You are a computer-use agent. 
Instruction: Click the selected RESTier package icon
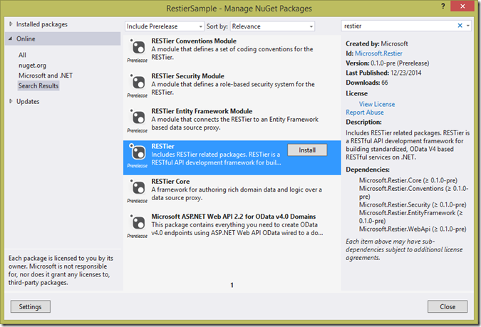pos(138,152)
